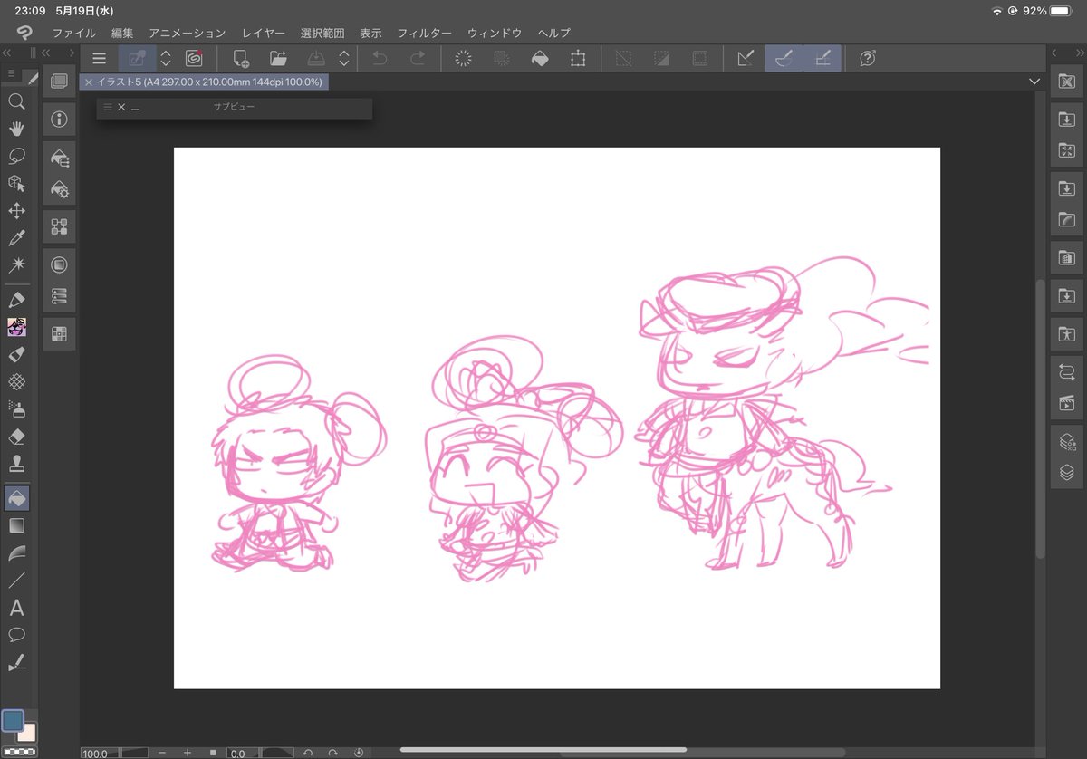Zoom out with the minus button
The image size is (1087, 759).
click(x=161, y=753)
